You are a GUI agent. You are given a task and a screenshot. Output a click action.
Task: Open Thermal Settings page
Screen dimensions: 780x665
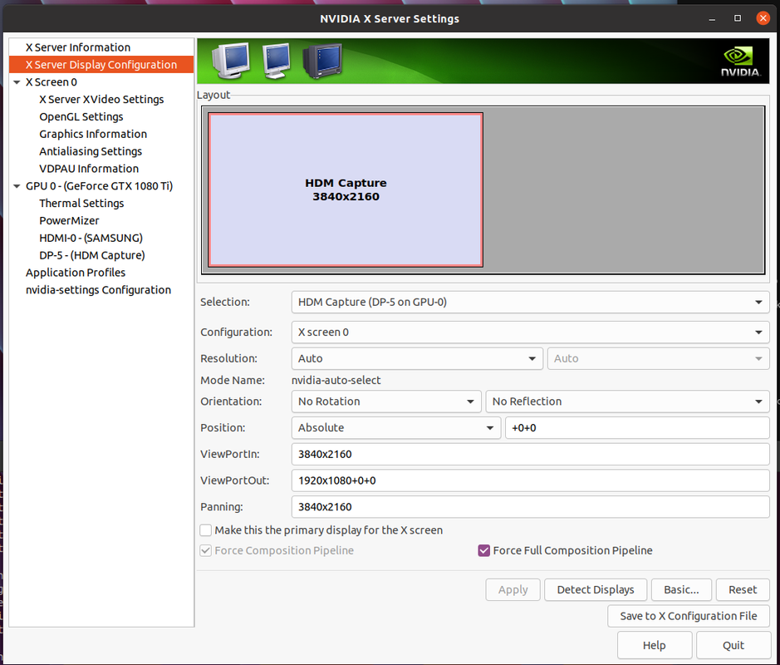click(81, 203)
